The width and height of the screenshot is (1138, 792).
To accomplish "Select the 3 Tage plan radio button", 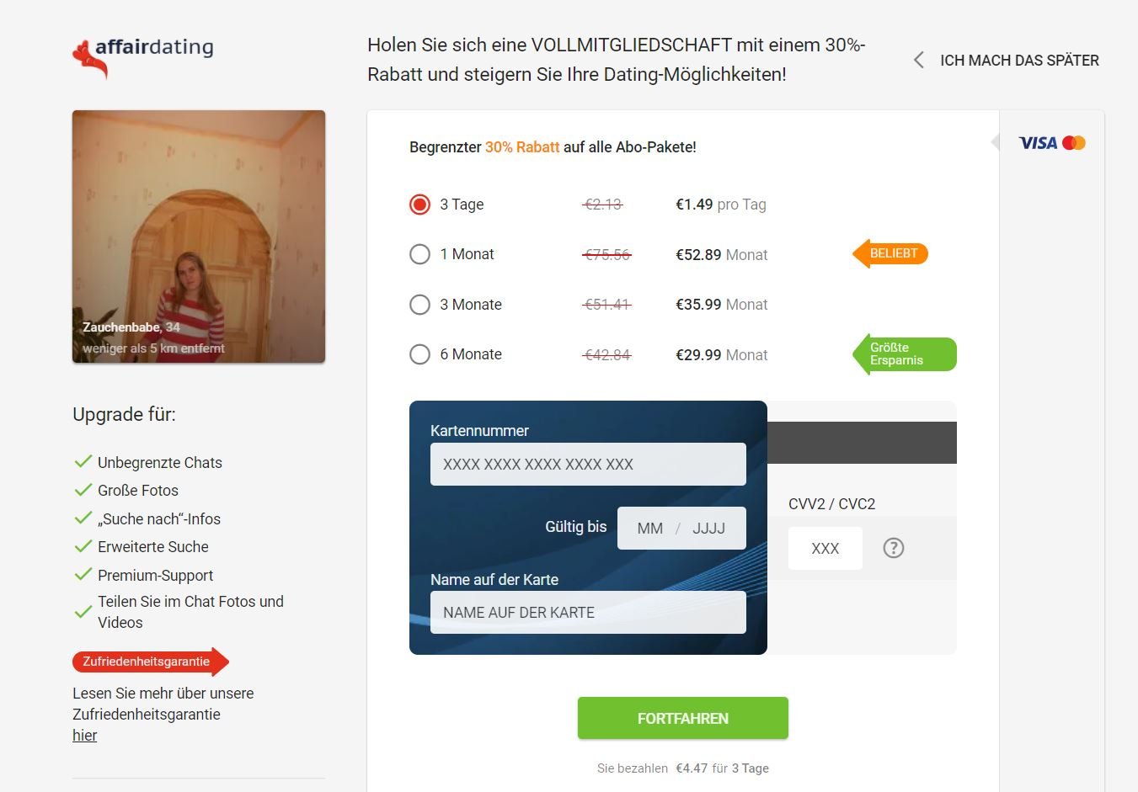I will 419,205.
